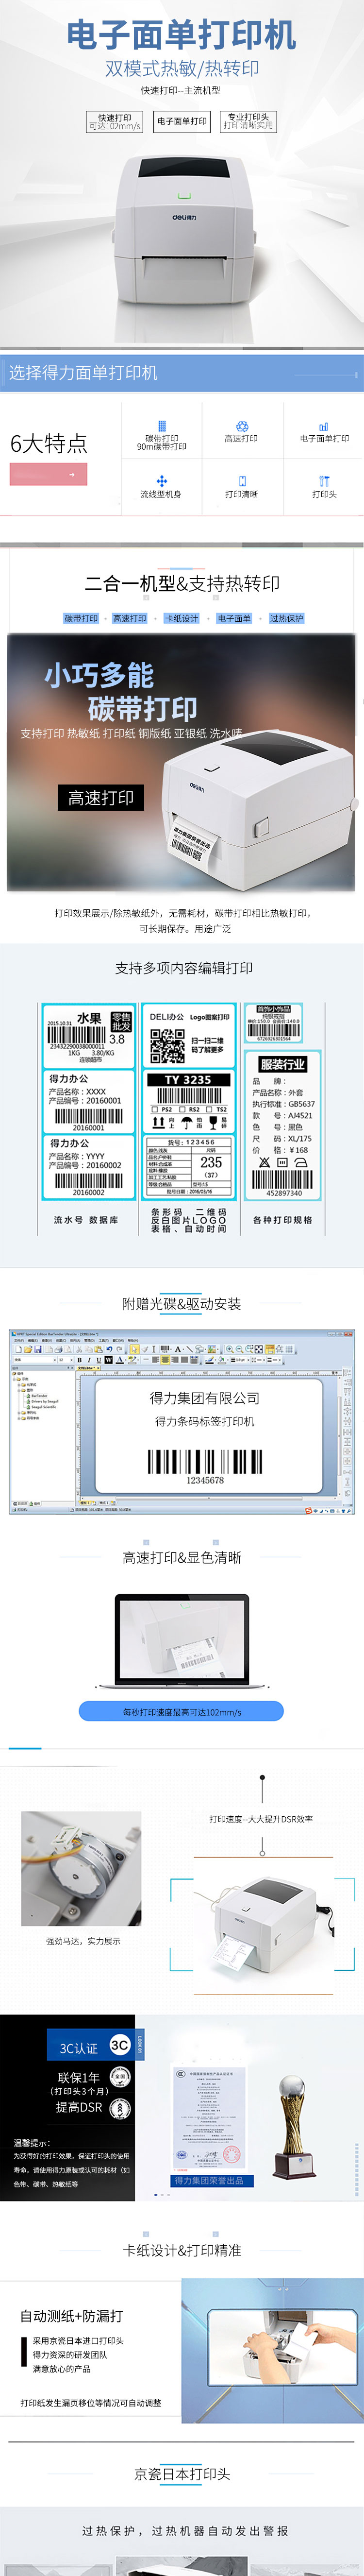Click the 各种打印规格 caption
Screen dimensions: 364x2576
[x=283, y=1220]
